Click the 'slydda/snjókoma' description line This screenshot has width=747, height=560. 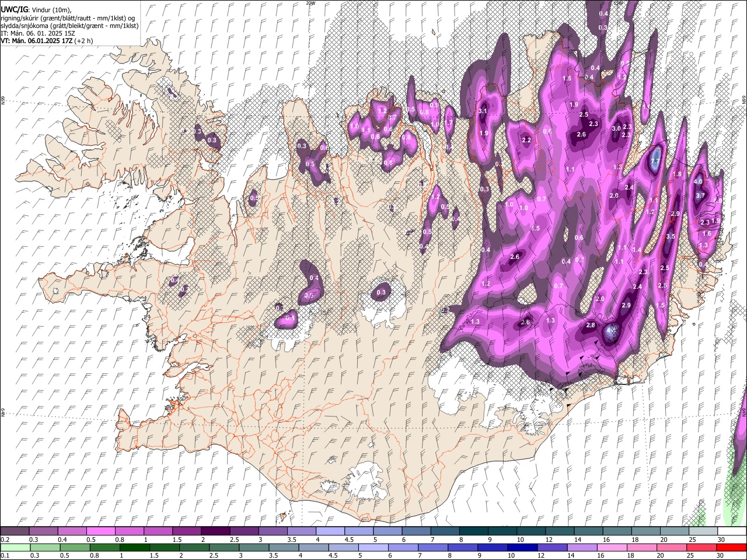pyautogui.click(x=69, y=26)
